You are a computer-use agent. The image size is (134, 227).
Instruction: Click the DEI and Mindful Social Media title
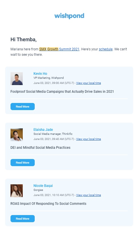coord(40,148)
